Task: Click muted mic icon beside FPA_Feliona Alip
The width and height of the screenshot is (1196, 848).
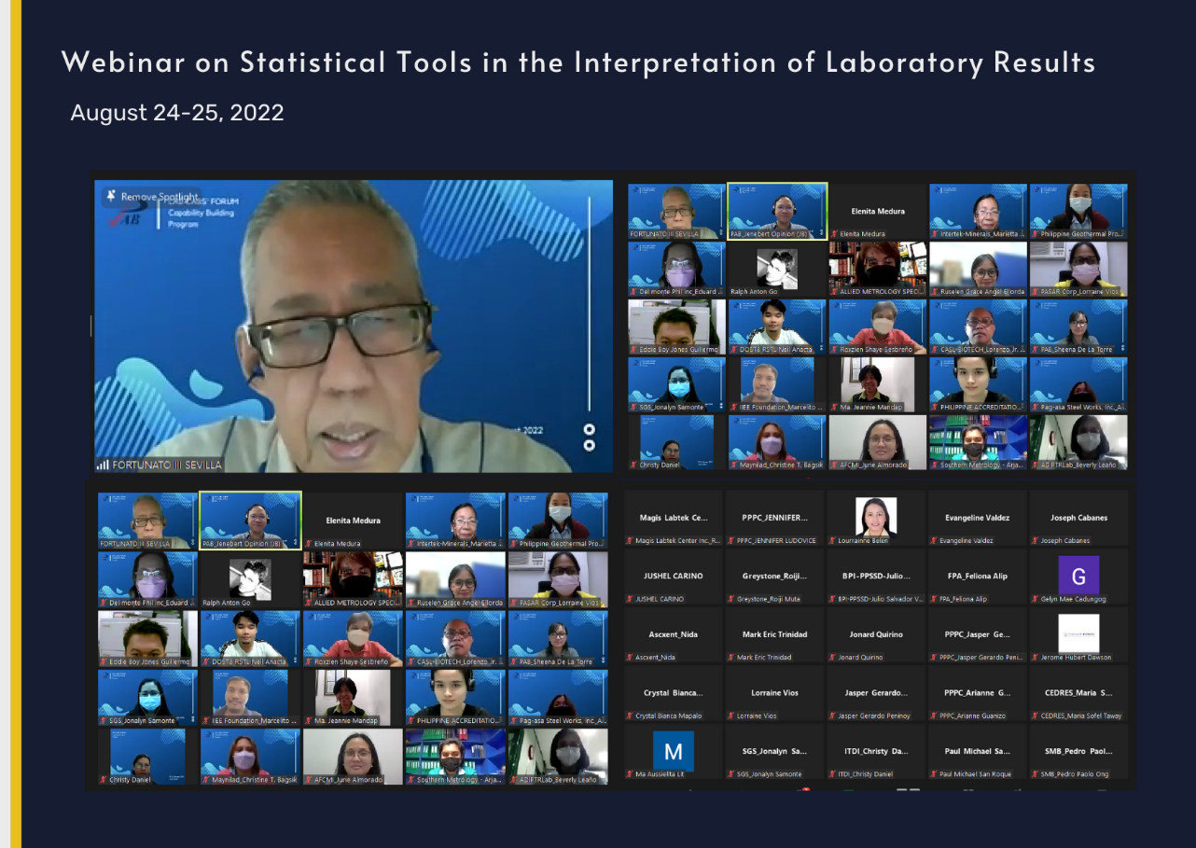Action: coord(934,599)
